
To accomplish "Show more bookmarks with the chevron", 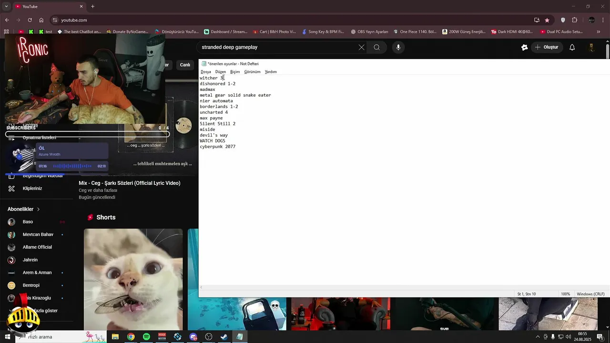I will [599, 32].
